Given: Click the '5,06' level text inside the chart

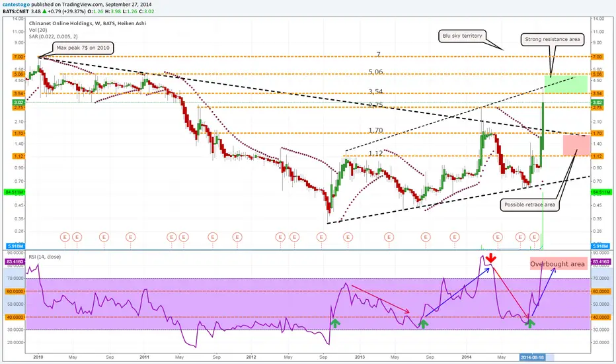Looking at the screenshot, I should 375,71.
